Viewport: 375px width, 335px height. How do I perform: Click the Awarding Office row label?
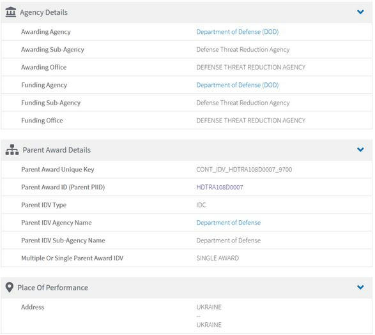44,68
